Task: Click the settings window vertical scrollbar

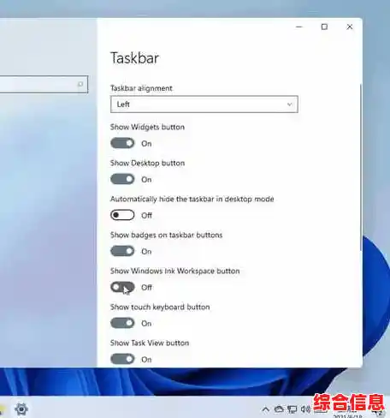Action: [x=361, y=167]
